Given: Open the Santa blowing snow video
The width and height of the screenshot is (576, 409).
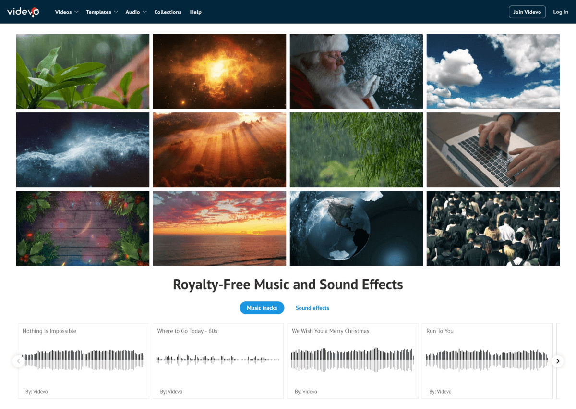Looking at the screenshot, I should coord(356,71).
